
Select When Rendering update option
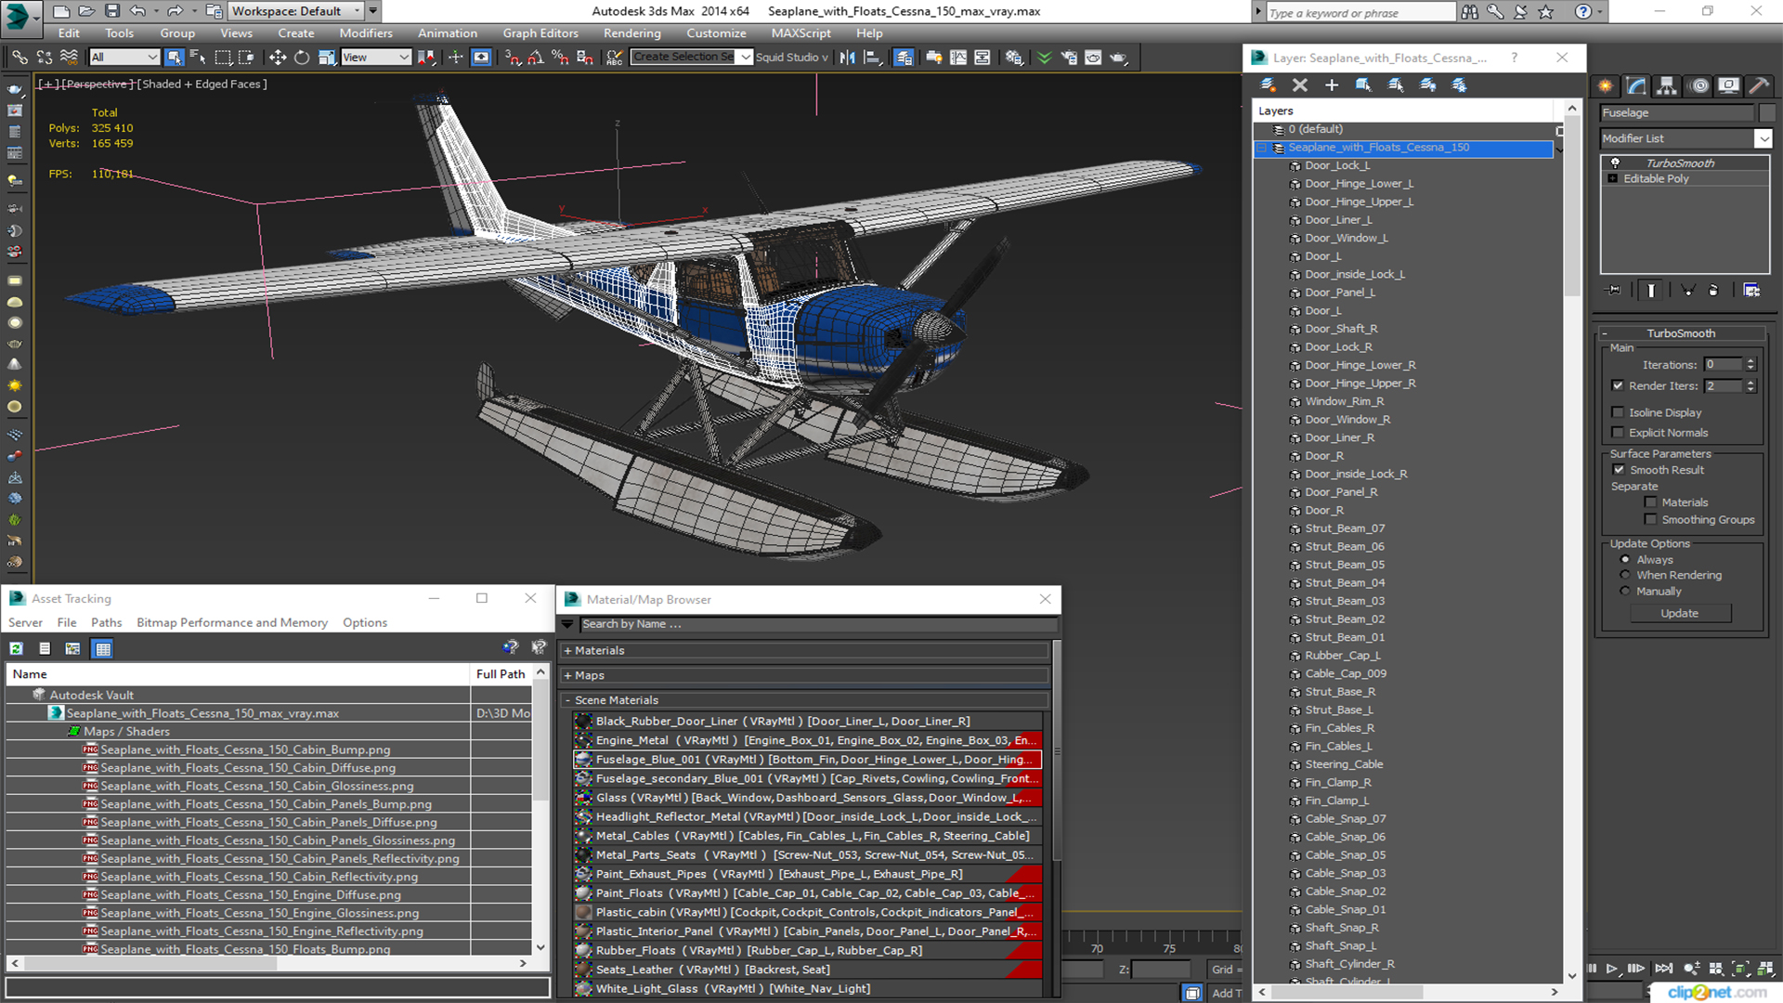(x=1625, y=576)
